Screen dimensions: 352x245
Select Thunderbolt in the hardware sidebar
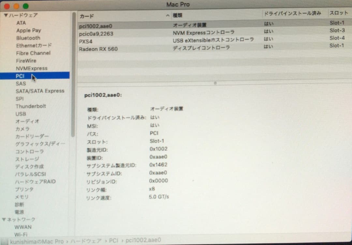click(x=31, y=106)
